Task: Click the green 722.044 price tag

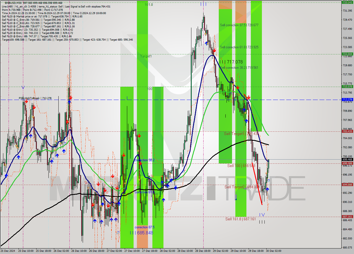Action: click(347, 54)
